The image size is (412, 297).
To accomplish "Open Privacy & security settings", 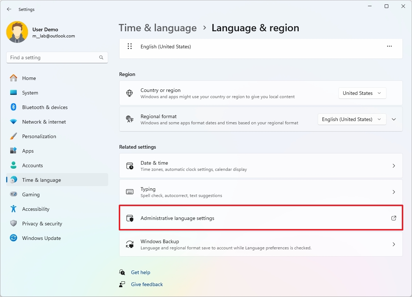I will click(x=57, y=224).
